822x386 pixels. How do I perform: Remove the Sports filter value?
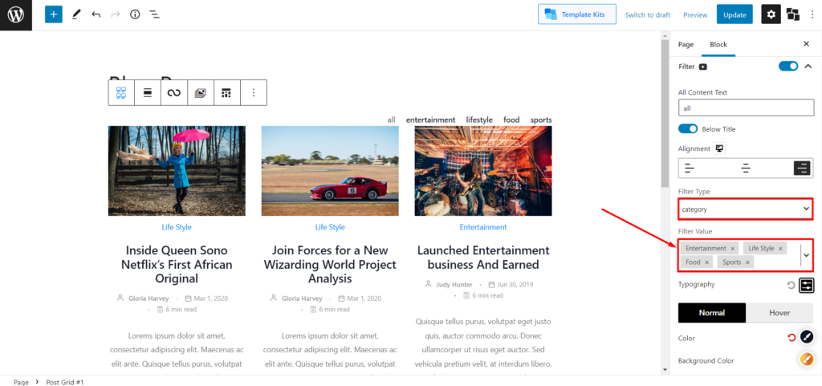(x=747, y=262)
